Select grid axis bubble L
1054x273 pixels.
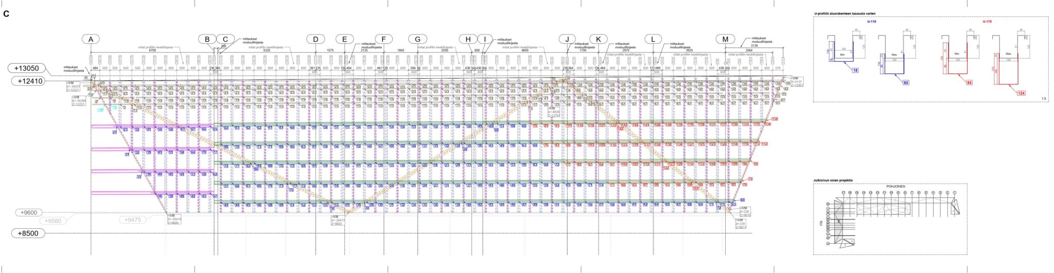[x=653, y=40]
